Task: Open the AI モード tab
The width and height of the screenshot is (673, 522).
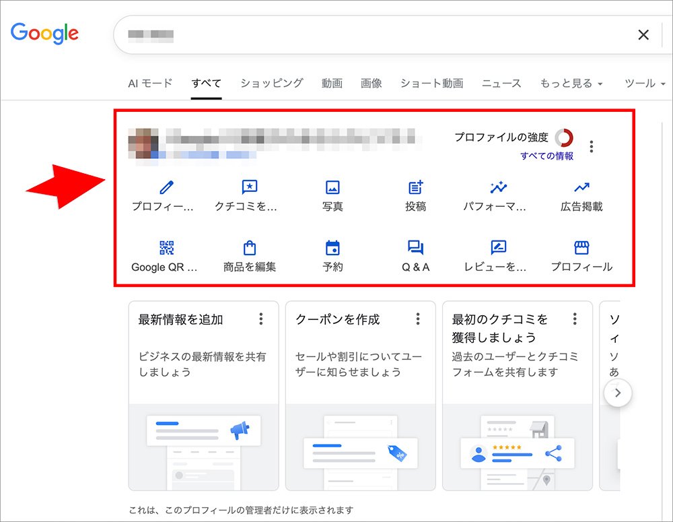Action: 150,84
